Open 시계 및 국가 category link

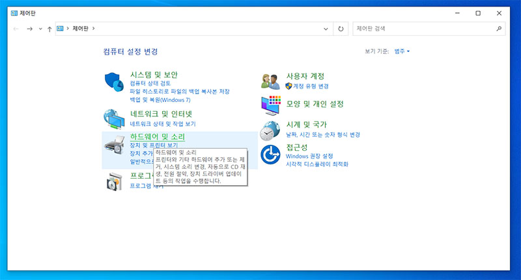[x=307, y=125]
